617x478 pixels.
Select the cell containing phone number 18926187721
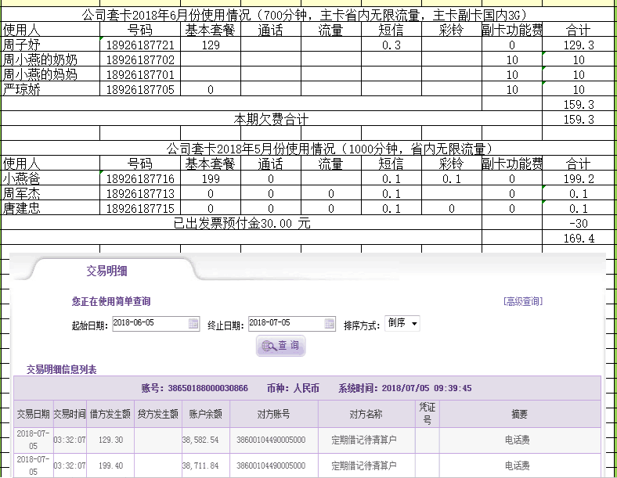(140, 45)
